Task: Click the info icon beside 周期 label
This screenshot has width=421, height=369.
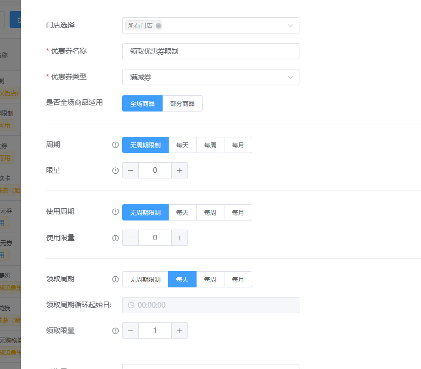Action: (x=115, y=144)
